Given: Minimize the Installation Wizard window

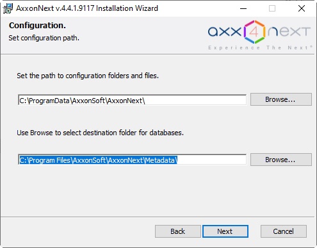Looking at the screenshot, I should (243, 8).
